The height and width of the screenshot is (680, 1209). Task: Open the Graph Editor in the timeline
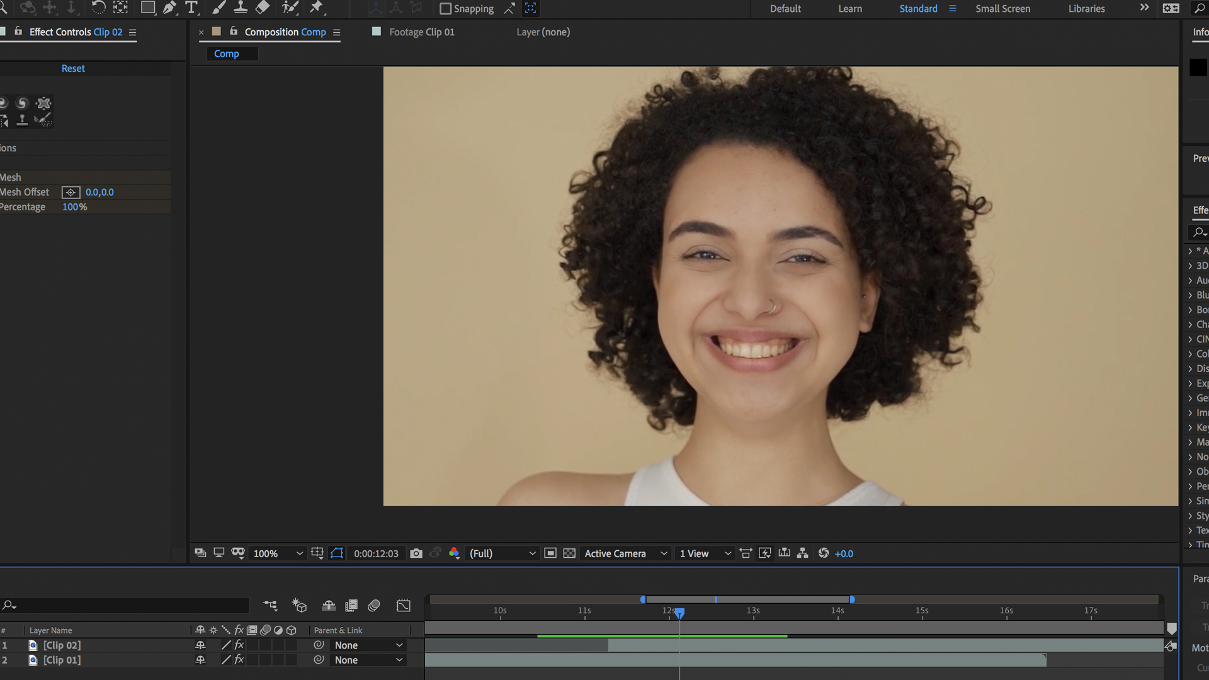[x=404, y=605]
